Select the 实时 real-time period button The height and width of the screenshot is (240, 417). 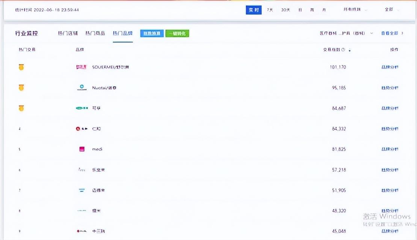tap(254, 10)
